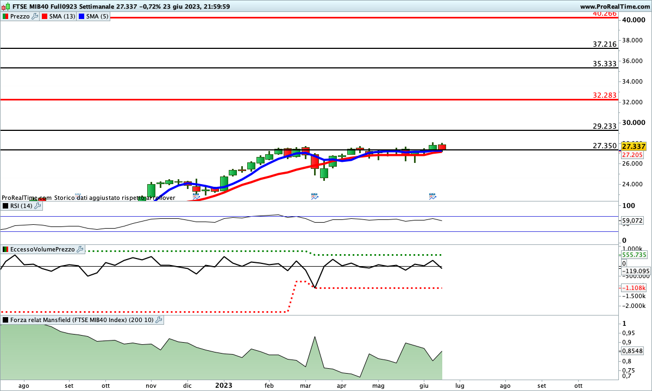Click the 40.266 red level label
The width and height of the screenshot is (652, 391).
(x=605, y=14)
